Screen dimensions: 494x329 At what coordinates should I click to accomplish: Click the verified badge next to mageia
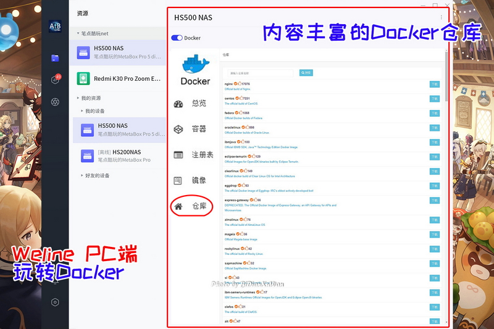point(238,234)
